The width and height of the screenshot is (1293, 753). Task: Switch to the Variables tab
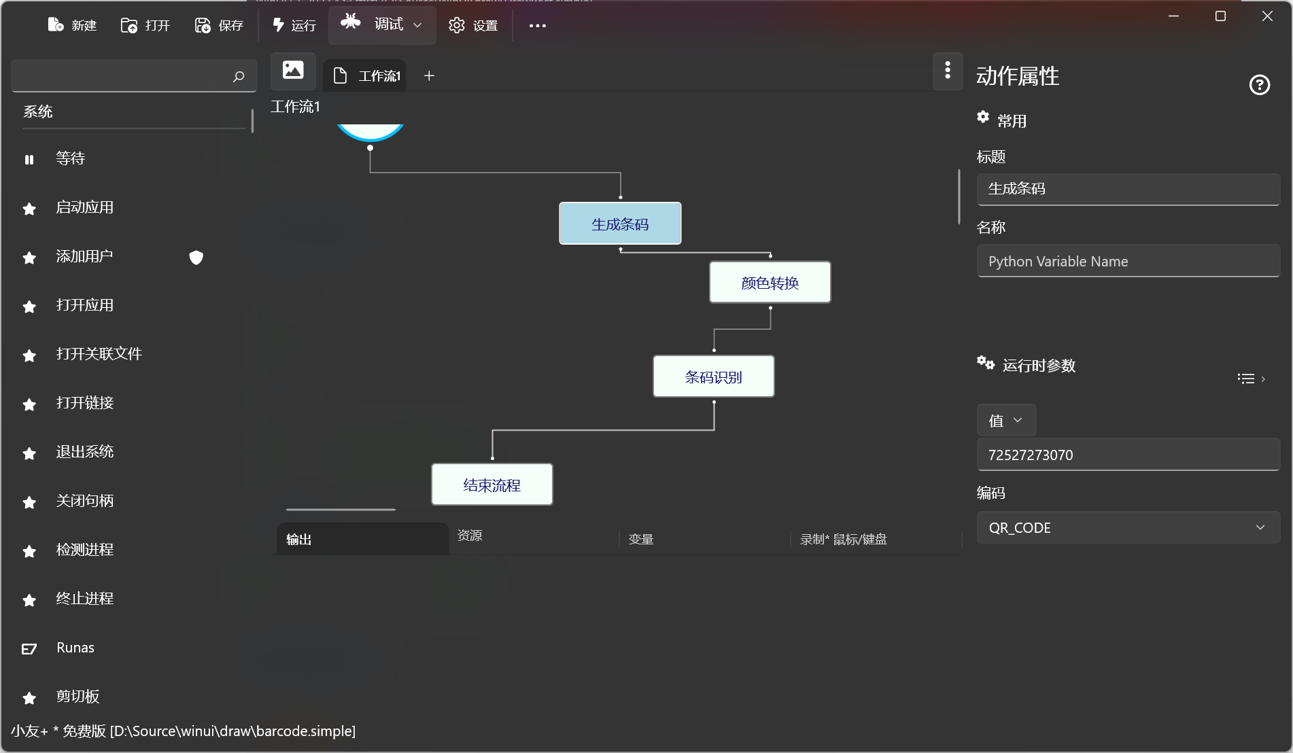[x=640, y=539]
